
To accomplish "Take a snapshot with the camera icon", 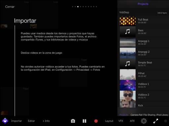I will point(73,121).
